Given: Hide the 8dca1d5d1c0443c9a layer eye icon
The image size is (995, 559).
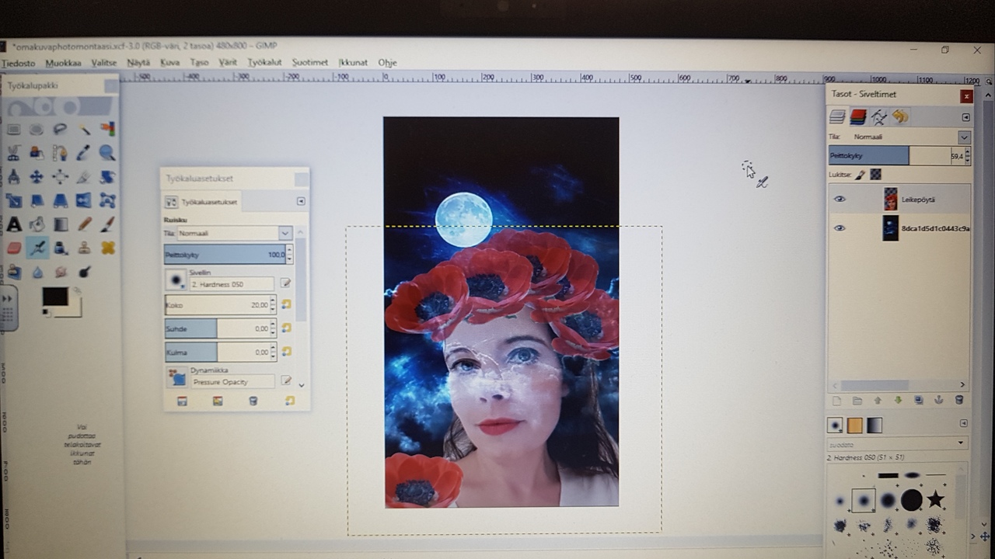Looking at the screenshot, I should [x=840, y=228].
